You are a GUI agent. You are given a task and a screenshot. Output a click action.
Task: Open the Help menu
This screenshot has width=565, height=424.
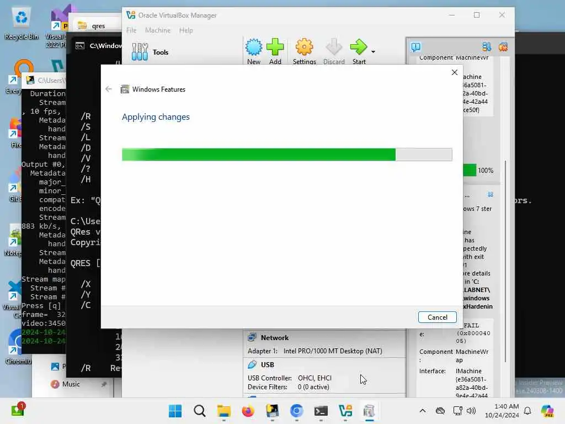pos(186,30)
